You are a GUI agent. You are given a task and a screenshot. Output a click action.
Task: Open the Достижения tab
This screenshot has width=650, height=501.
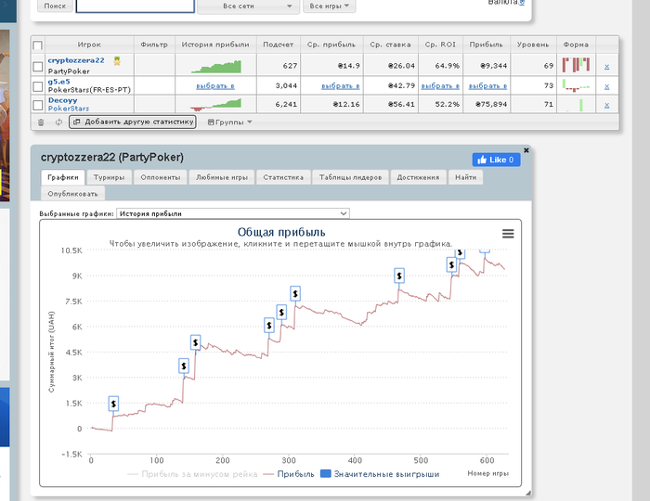click(x=418, y=177)
